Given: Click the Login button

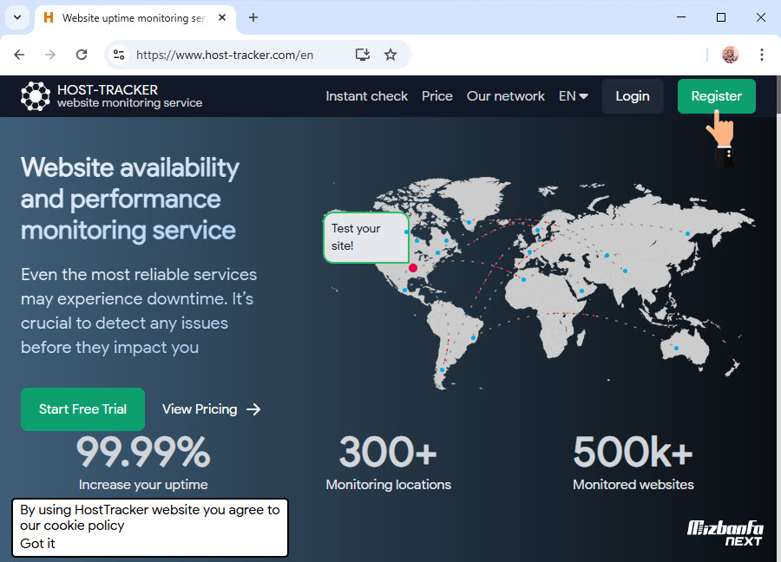Looking at the screenshot, I should click(x=633, y=96).
